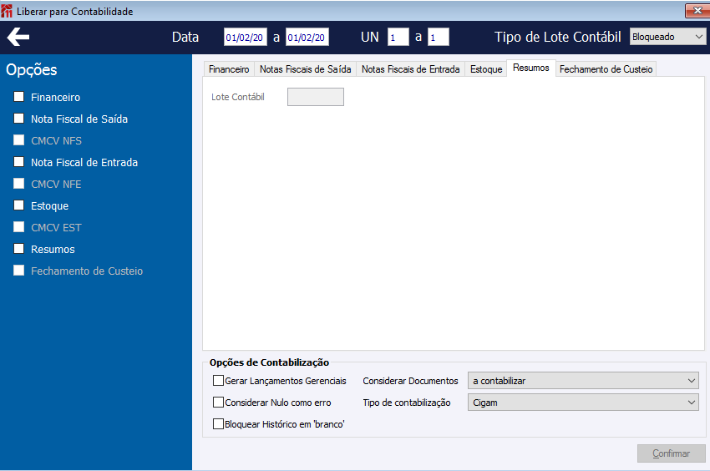Viewport: 710px width, 471px height.
Task: Toggle the CMCV EST checkbox
Action: [18, 227]
